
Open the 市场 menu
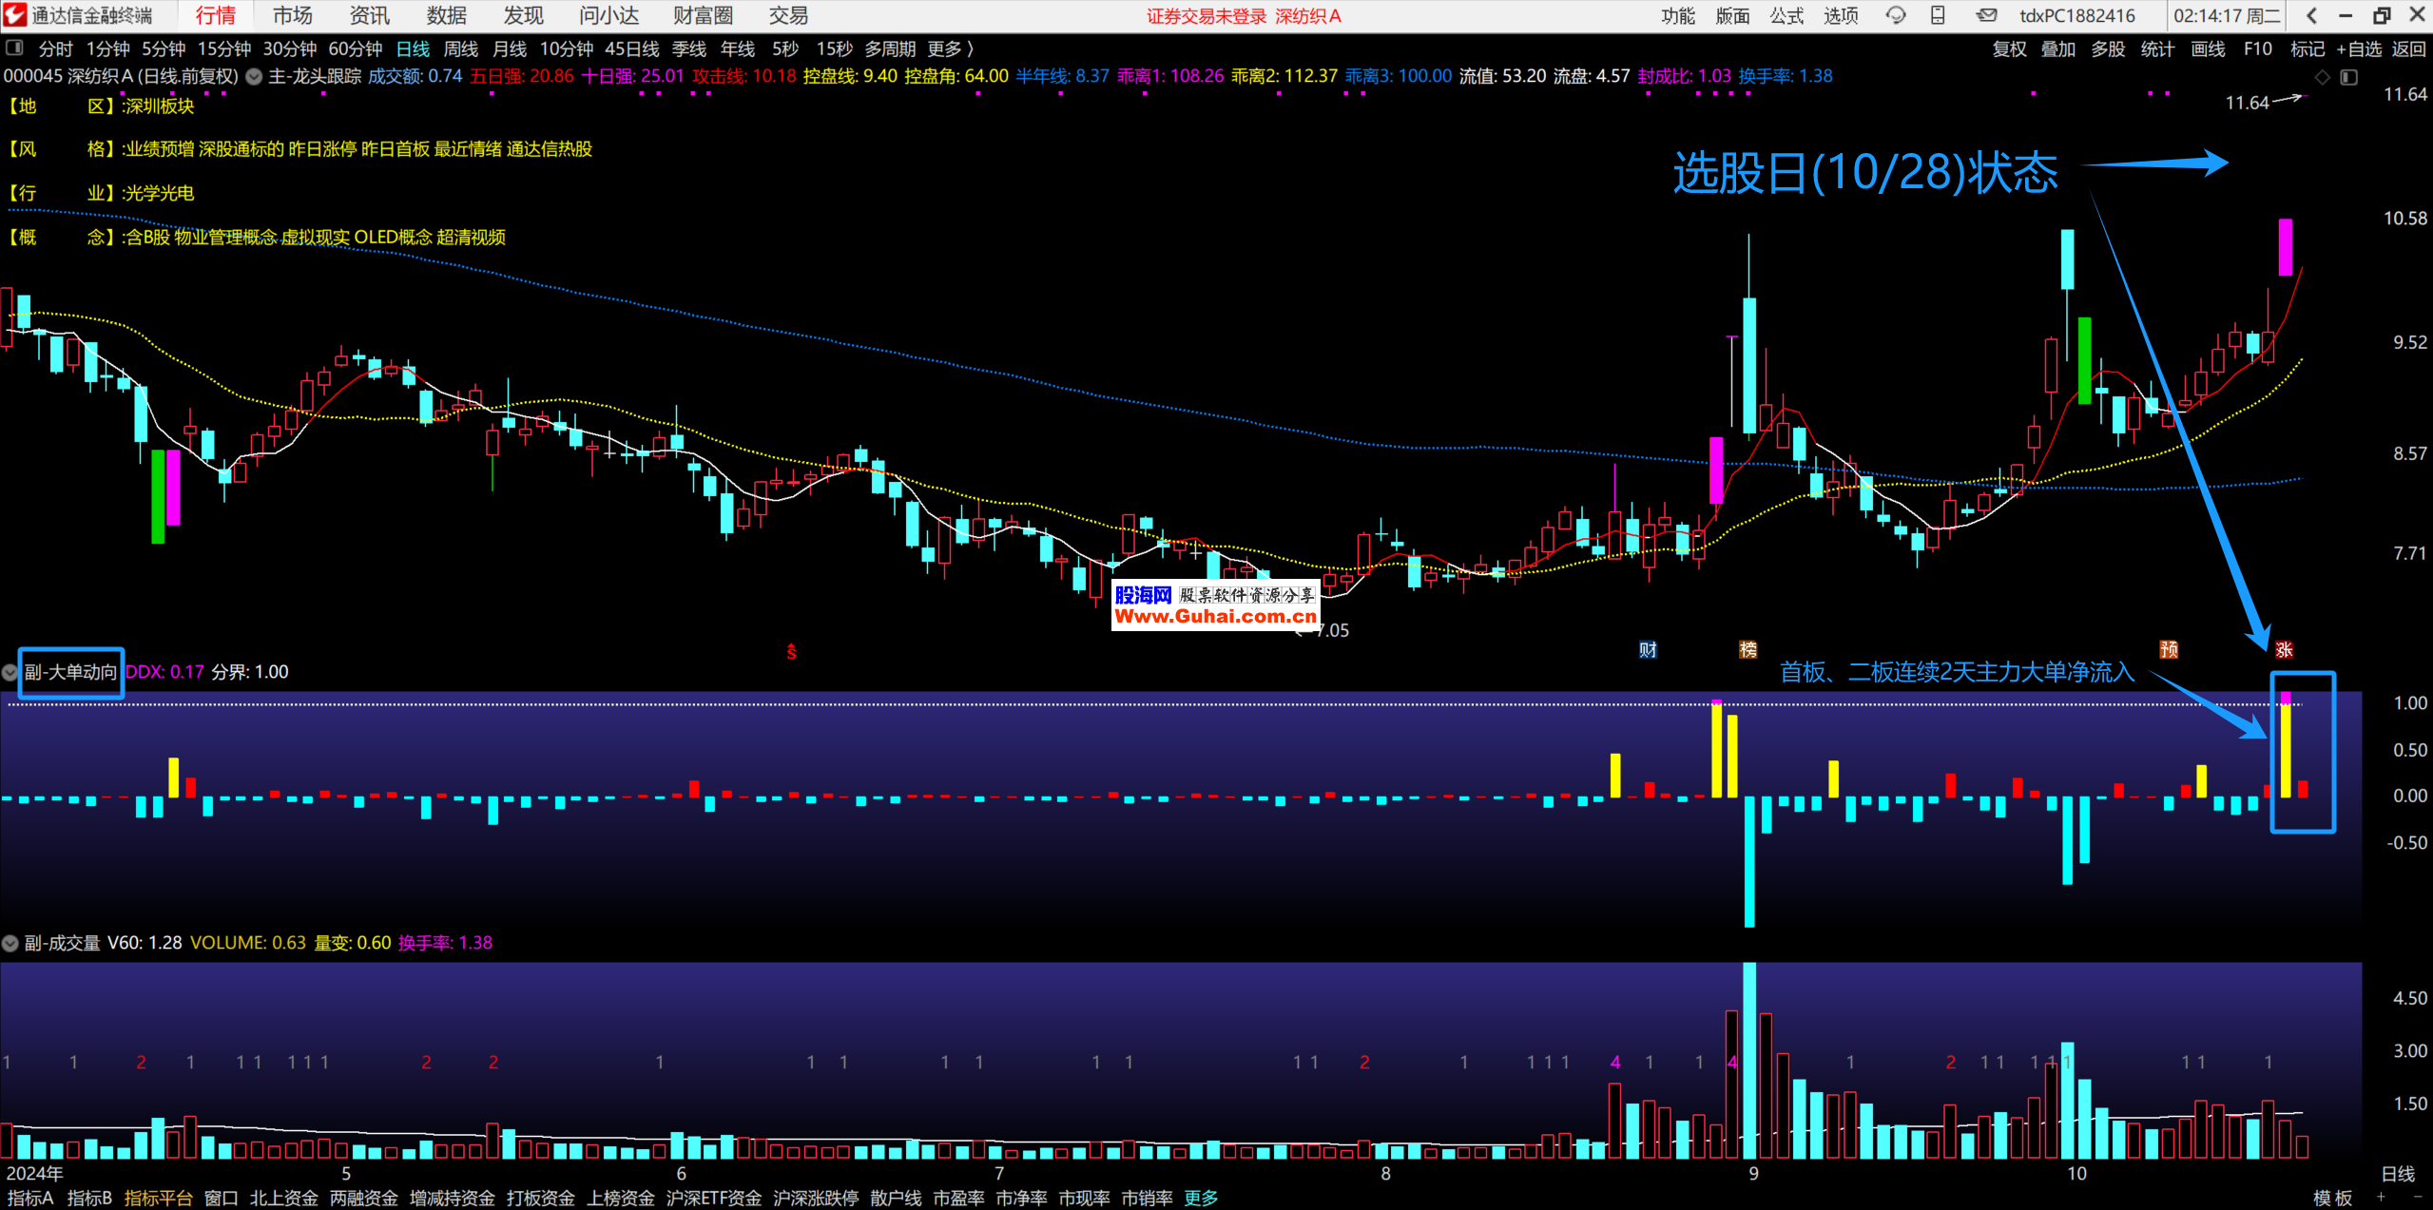(292, 15)
